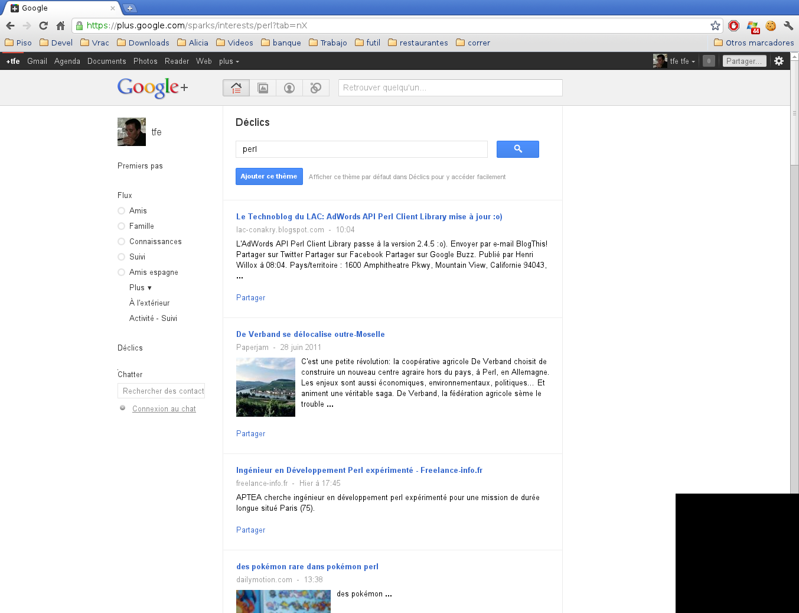799x613 pixels.
Task: Click the Google+ logo
Action: 153,88
